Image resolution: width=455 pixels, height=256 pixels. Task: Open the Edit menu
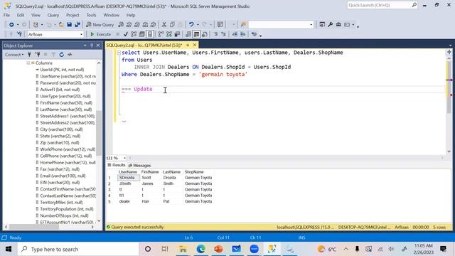(x=21, y=15)
